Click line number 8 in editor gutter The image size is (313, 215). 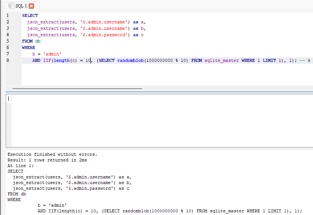(8, 60)
